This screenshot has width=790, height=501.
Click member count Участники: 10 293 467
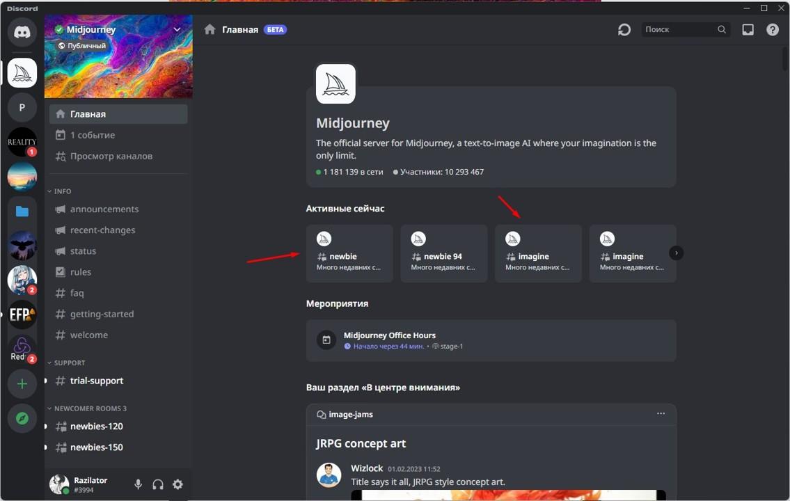pos(439,172)
